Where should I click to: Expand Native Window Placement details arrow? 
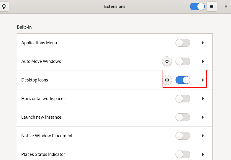pyautogui.click(x=203, y=136)
